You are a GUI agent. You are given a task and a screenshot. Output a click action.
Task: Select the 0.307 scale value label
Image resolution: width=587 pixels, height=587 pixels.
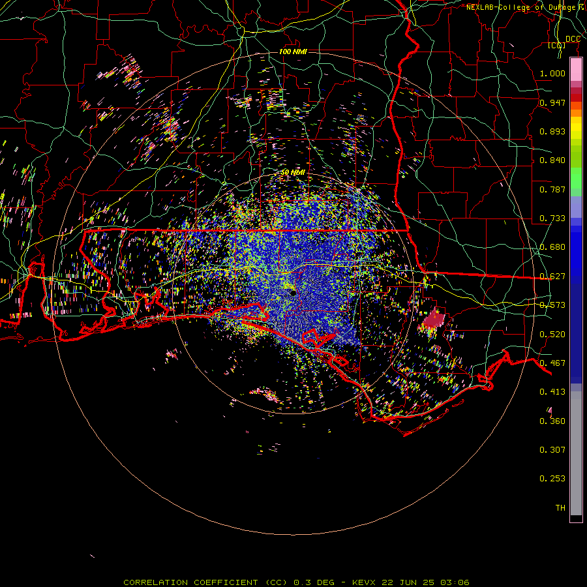click(x=552, y=450)
